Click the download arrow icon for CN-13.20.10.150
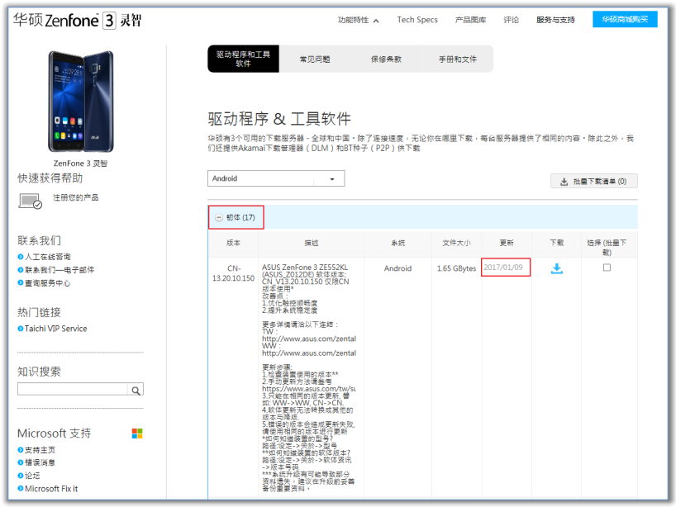This screenshot has height=507, width=676. (556, 269)
